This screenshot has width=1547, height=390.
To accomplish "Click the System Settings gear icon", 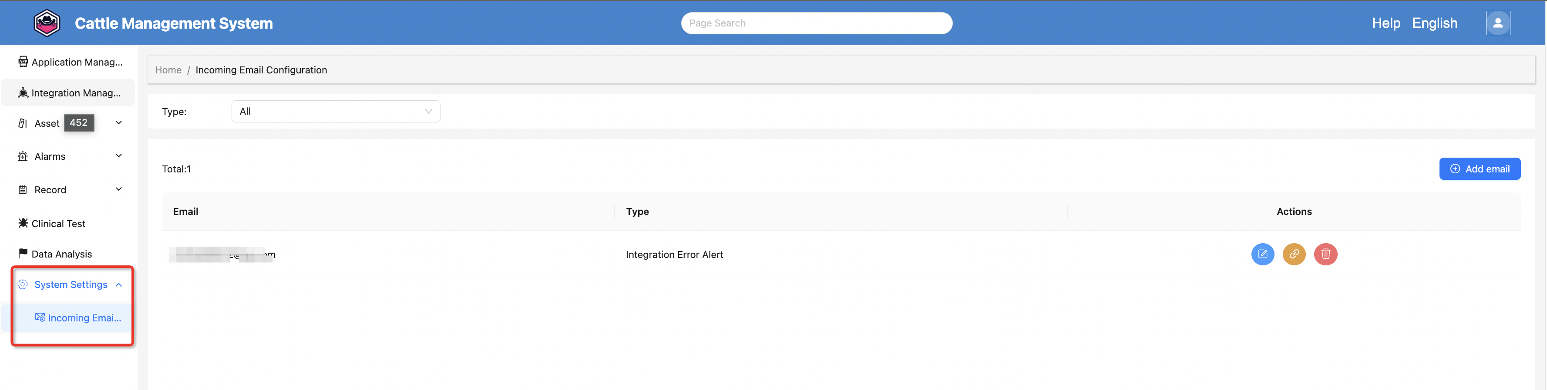I will click(23, 284).
